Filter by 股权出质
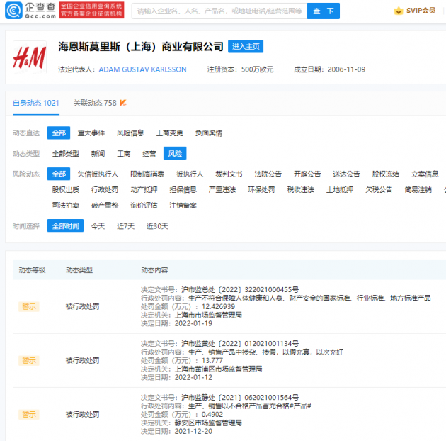 click(x=66, y=190)
